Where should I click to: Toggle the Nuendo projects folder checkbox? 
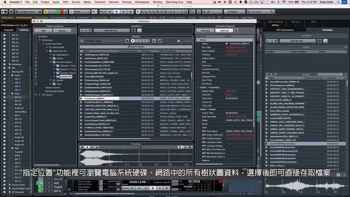tap(36, 62)
